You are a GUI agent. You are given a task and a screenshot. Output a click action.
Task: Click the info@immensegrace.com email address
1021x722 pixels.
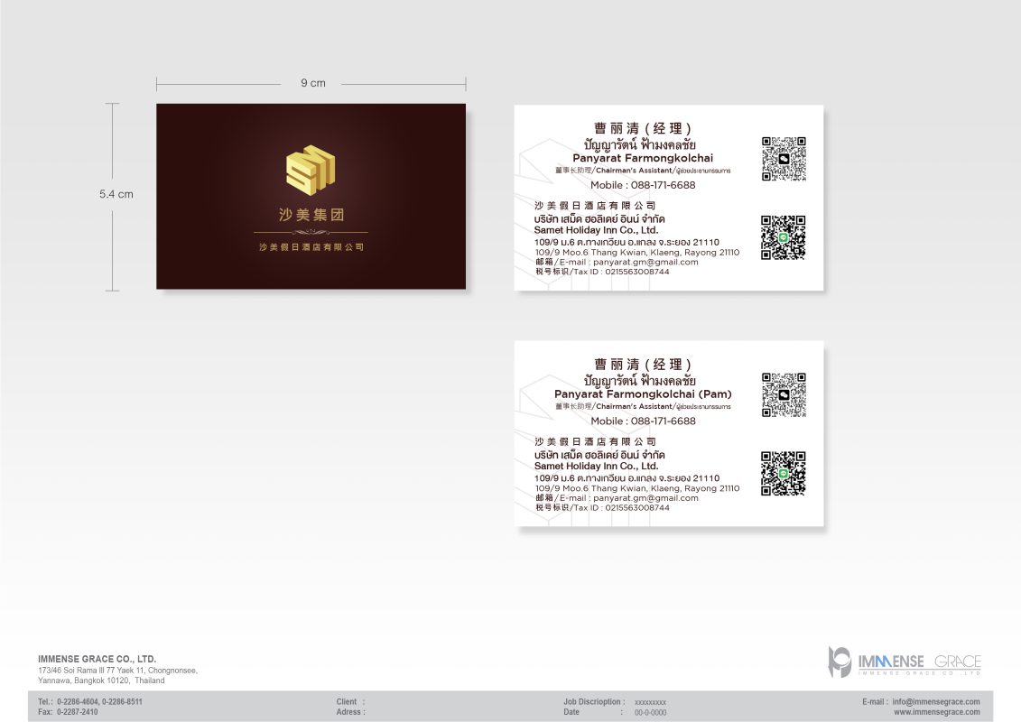[936, 702]
